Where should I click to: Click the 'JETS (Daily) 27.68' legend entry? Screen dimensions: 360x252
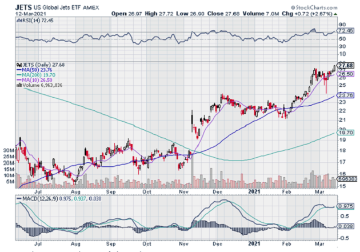pyautogui.click(x=43, y=65)
